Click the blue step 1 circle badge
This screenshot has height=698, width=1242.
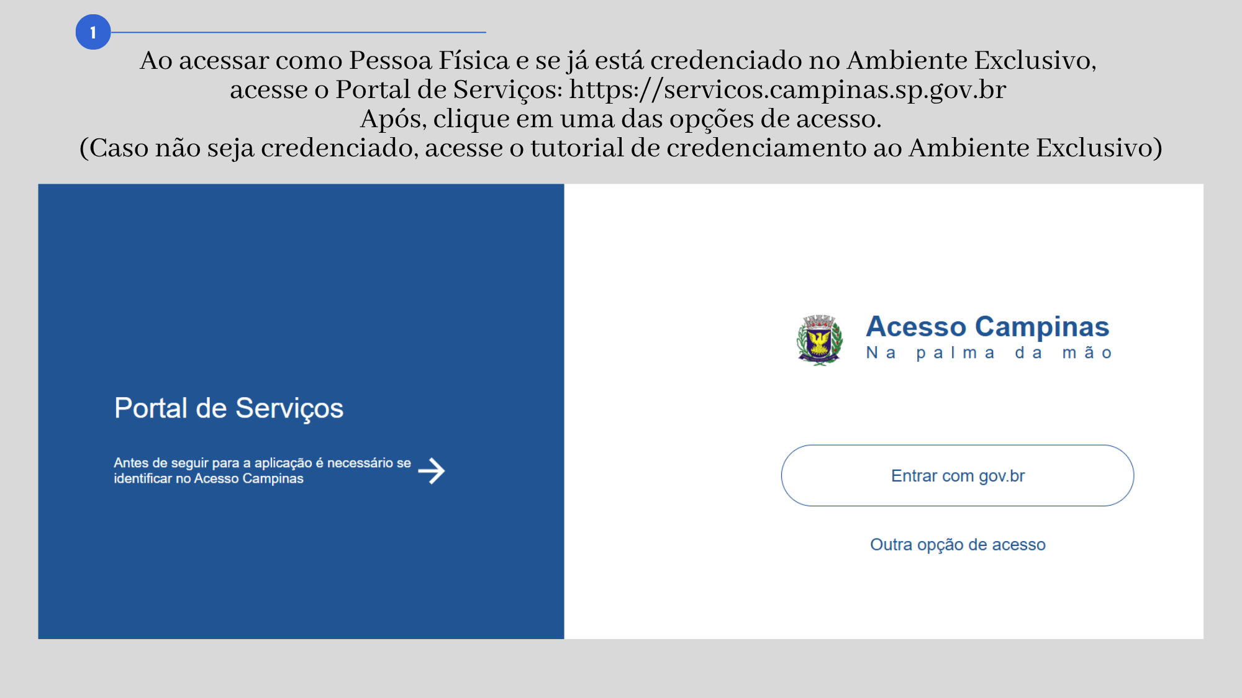(x=93, y=32)
